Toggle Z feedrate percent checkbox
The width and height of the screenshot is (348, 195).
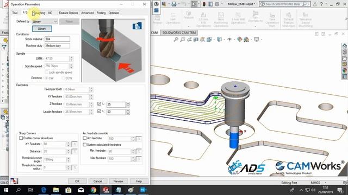[99, 103]
